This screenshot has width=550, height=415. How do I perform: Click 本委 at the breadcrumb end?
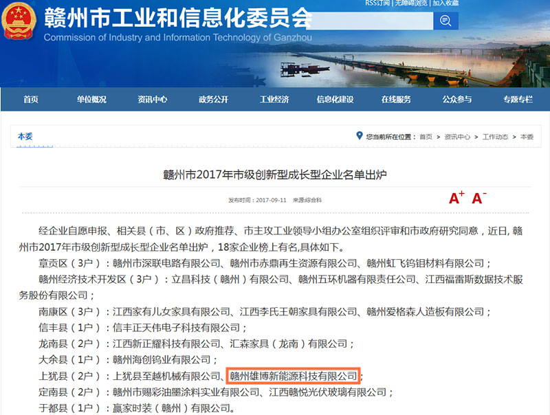(x=527, y=137)
